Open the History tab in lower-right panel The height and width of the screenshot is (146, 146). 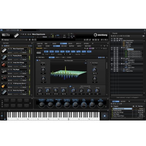[x=123, y=101]
